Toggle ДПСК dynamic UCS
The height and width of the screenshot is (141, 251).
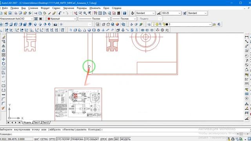104,139
